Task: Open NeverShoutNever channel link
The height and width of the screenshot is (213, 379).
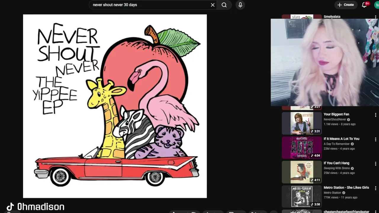Action: tap(335, 120)
